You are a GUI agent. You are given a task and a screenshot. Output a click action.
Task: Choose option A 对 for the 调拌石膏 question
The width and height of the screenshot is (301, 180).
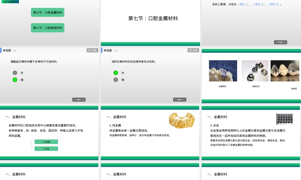coord(116,73)
